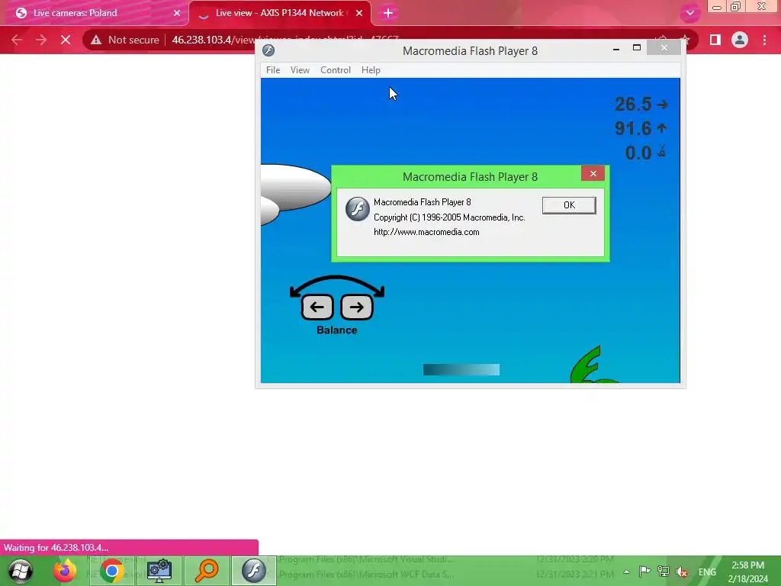Minimize the Flash Player window
This screenshot has width=781, height=586.
tap(616, 49)
